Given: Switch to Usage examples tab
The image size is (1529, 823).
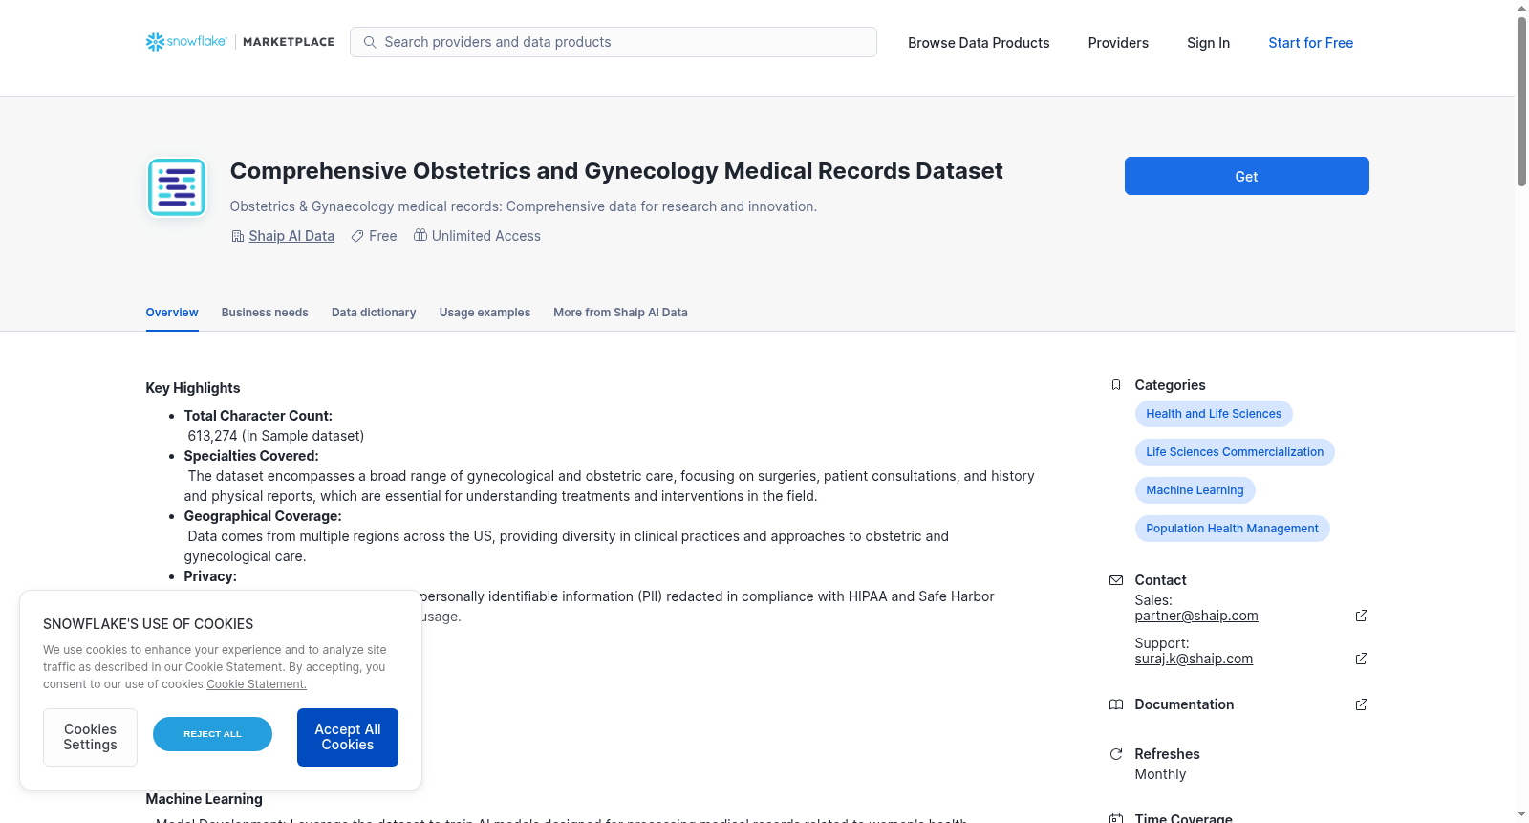Looking at the screenshot, I should 485,313.
